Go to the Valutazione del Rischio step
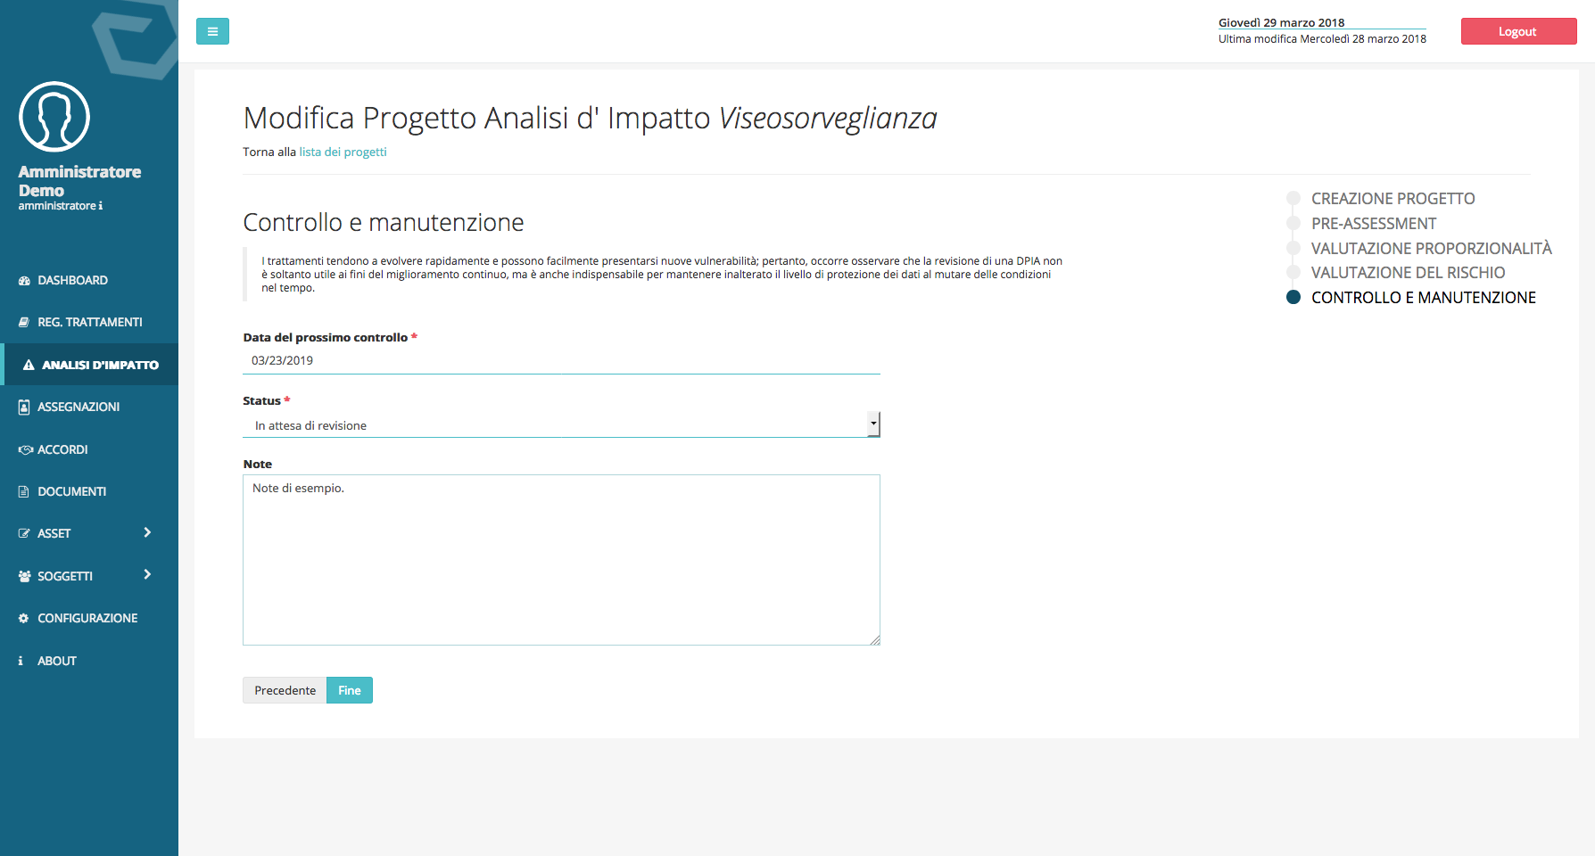Viewport: 1595px width, 856px height. (1408, 273)
